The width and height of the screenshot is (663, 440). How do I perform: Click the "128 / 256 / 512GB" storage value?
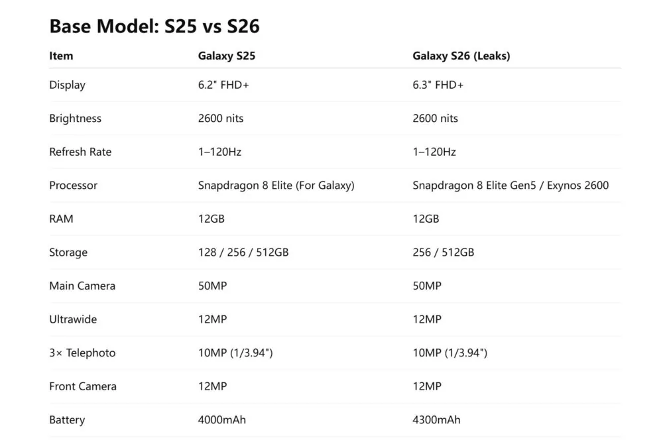click(x=243, y=252)
